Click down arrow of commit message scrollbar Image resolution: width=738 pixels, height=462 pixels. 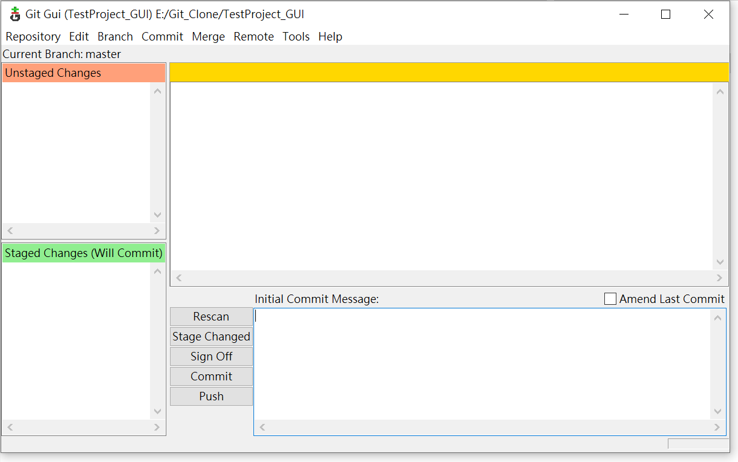[x=718, y=411]
